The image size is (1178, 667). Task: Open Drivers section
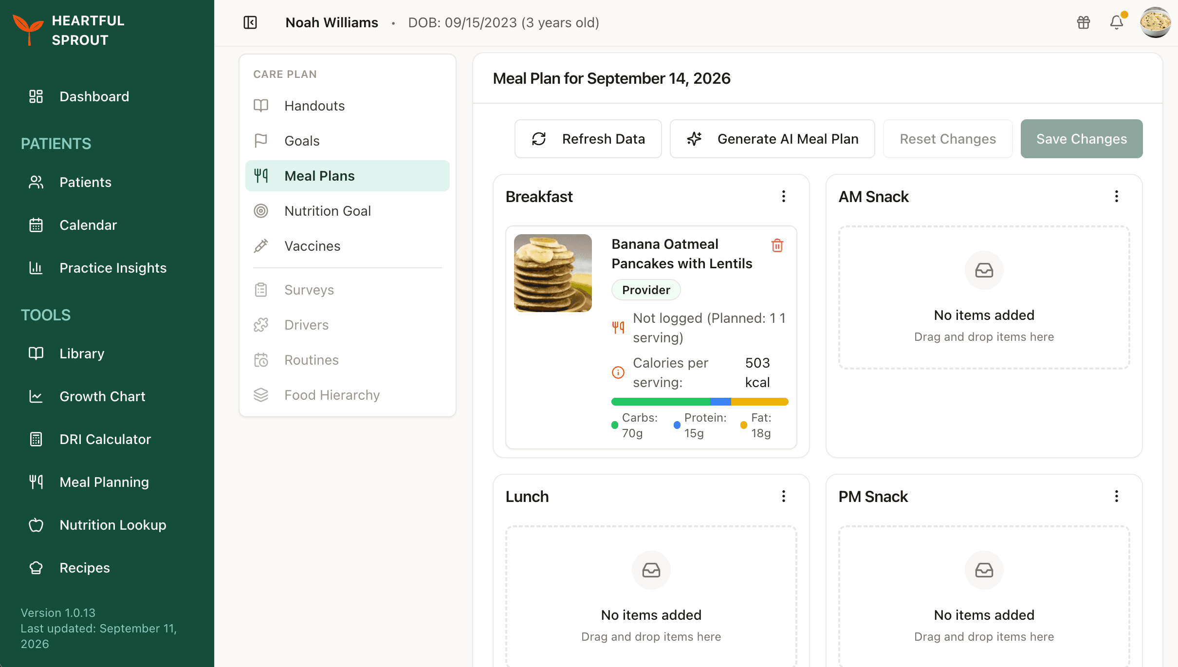click(x=348, y=325)
